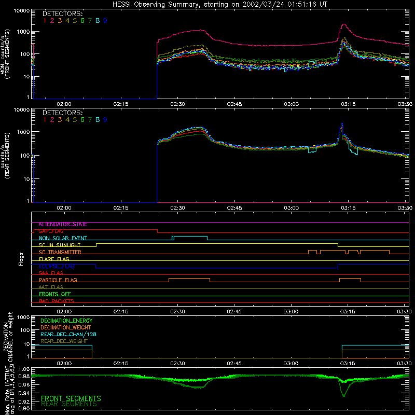Viewport: 415px width, 415px height.
Task: Click yellow detector 4 in the rear segments legend
Action: [x=67, y=120]
